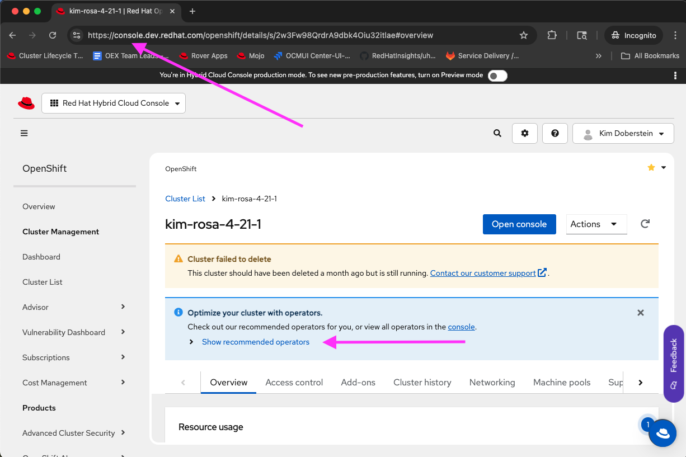Open the OCMUI Center-UI bookmark
Image resolution: width=686 pixels, height=457 pixels.
point(312,55)
